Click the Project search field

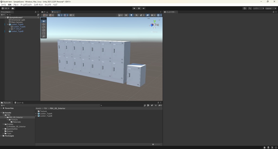click(x=122, y=105)
